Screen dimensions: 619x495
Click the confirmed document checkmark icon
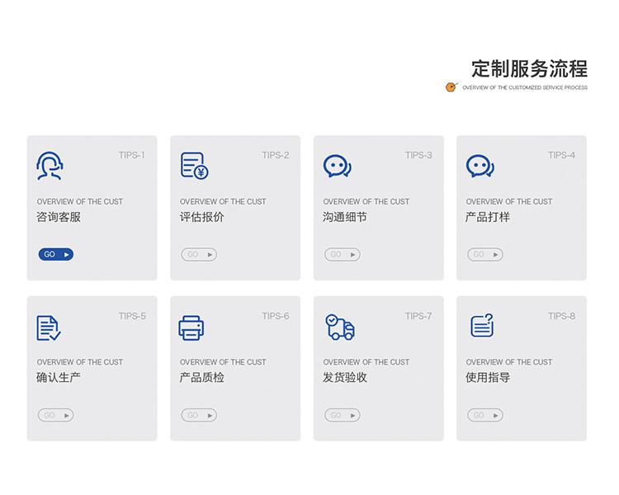pyautogui.click(x=49, y=328)
